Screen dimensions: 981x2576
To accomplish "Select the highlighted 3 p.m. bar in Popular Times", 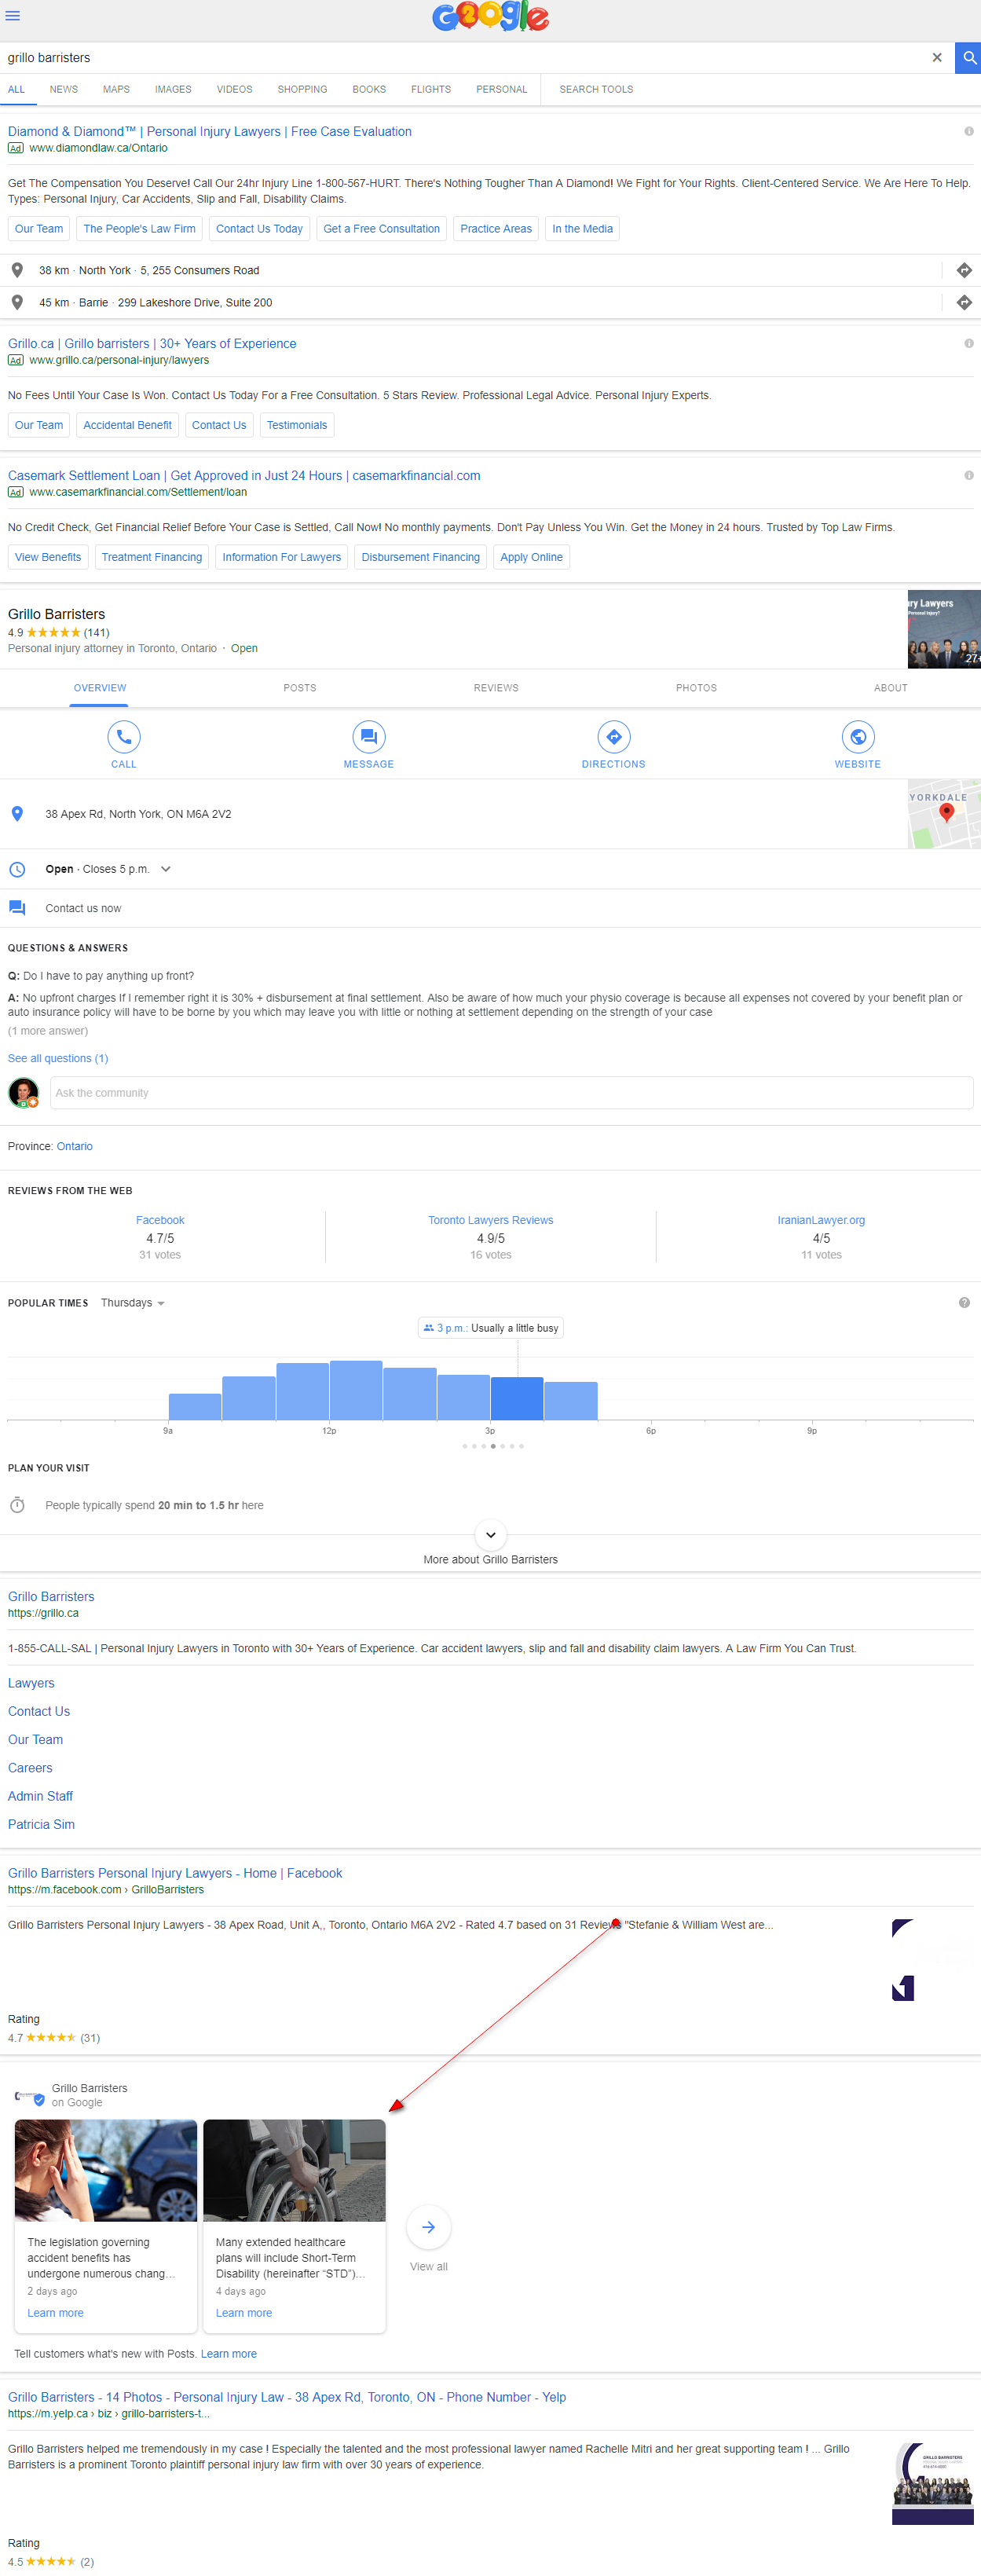I will click(x=517, y=1398).
